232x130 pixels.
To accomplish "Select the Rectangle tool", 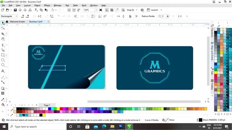I will point(3,55).
